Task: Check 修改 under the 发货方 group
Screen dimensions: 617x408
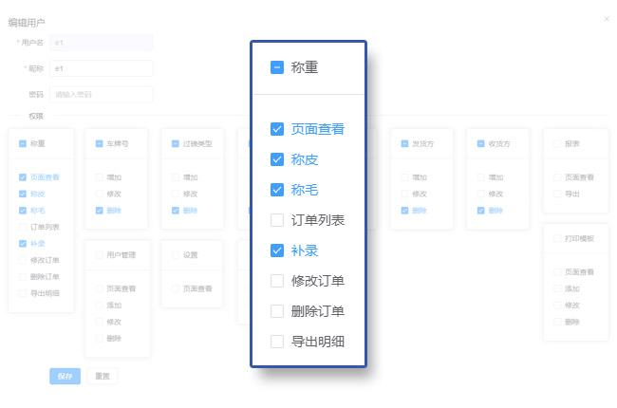Action: click(404, 194)
